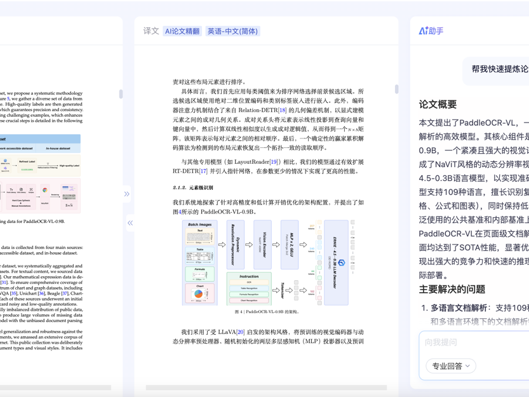The width and height of the screenshot is (529, 397).
Task: Click the left-pointing double chevron collapse icon
Action: pyautogui.click(x=131, y=222)
